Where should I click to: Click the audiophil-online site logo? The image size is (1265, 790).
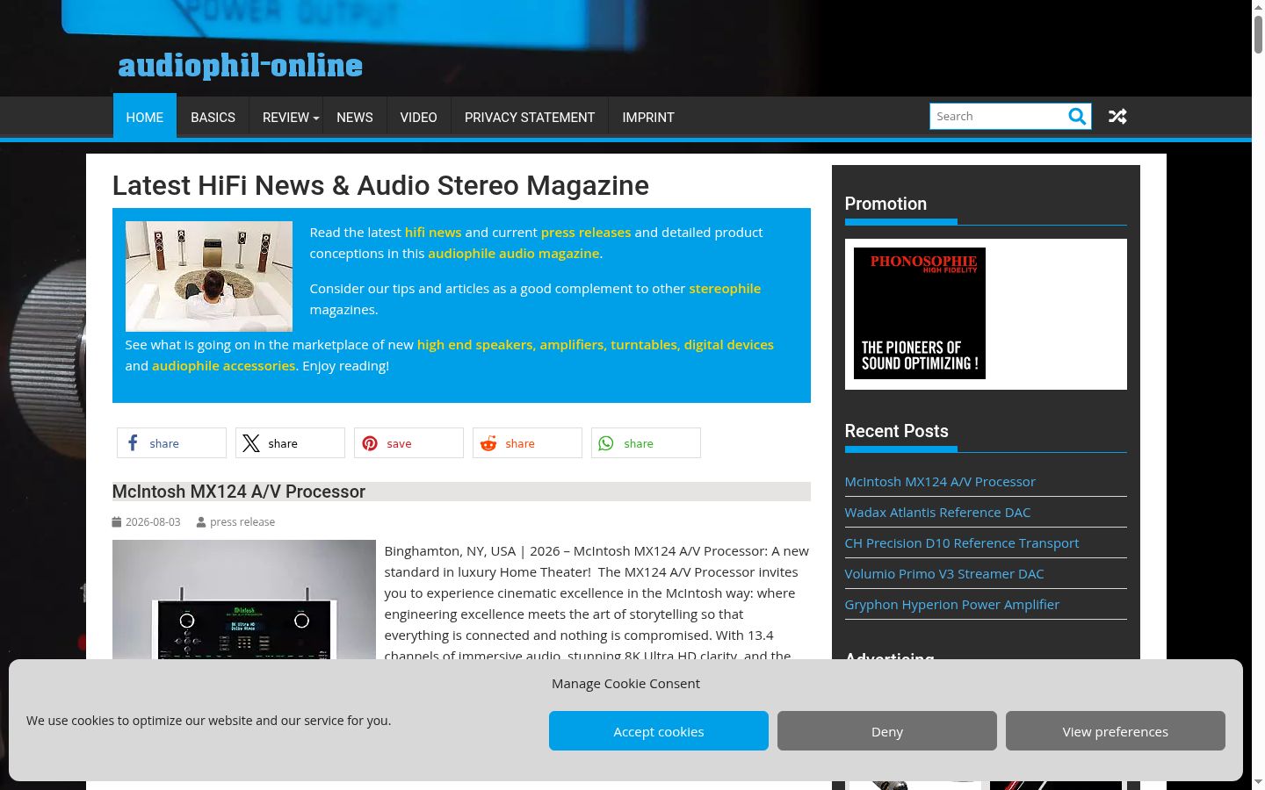pos(241,66)
